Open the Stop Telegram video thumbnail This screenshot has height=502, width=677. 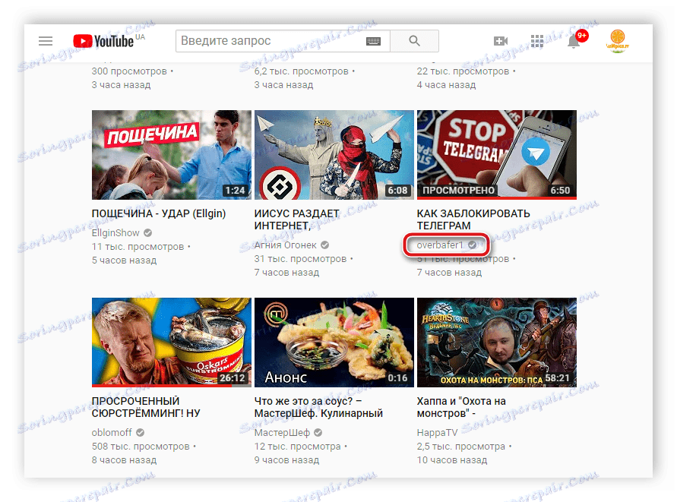click(x=496, y=155)
